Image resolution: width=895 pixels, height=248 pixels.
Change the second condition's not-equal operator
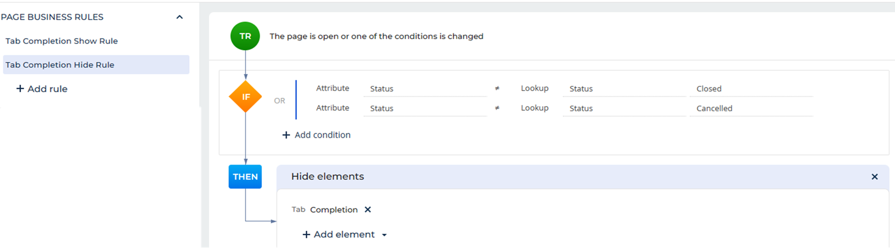tap(497, 108)
